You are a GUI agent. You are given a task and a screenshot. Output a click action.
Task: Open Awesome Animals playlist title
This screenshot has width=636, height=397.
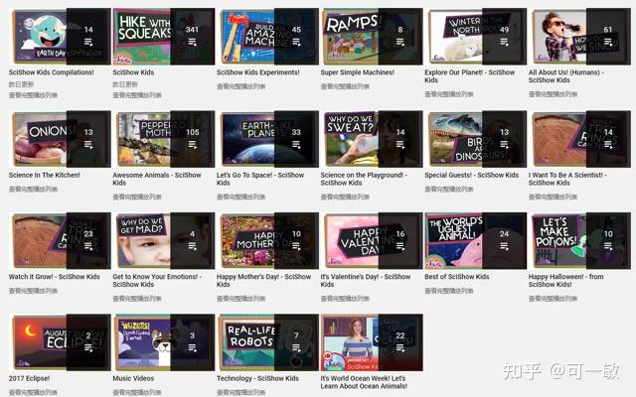coord(157,179)
